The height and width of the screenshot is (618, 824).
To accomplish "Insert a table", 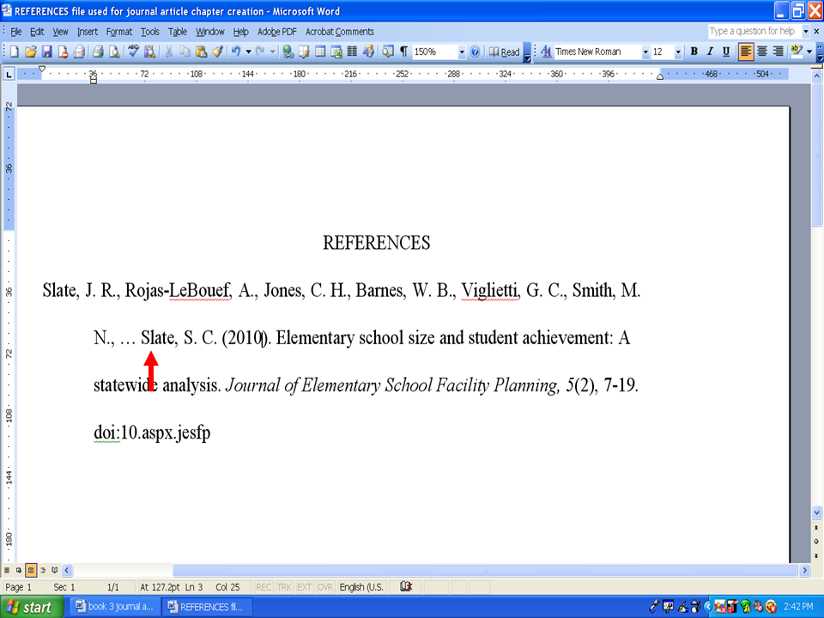I will [x=320, y=51].
